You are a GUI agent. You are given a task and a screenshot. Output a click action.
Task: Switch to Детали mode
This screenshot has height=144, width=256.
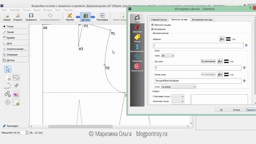tap(85, 17)
